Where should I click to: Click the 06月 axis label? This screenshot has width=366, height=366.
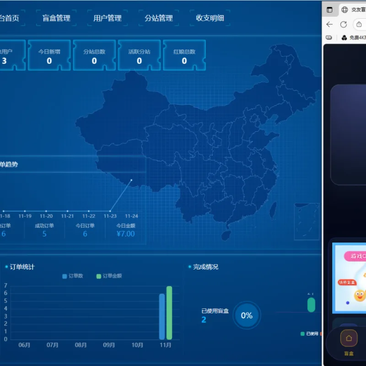[24, 345]
